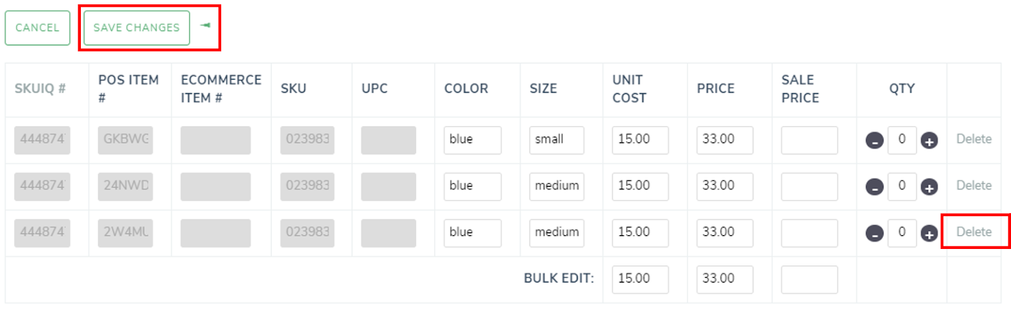Click price field in 2W4ML row

[x=724, y=233]
